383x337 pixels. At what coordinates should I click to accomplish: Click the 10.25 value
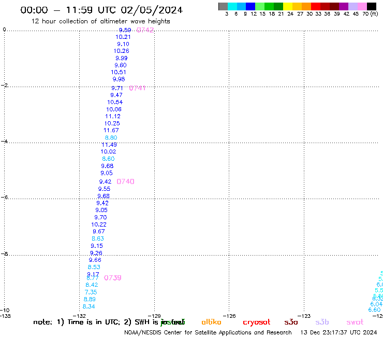(x=112, y=123)
